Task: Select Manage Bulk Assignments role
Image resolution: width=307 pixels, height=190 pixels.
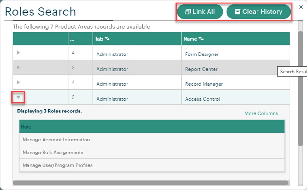Action: pos(152,153)
